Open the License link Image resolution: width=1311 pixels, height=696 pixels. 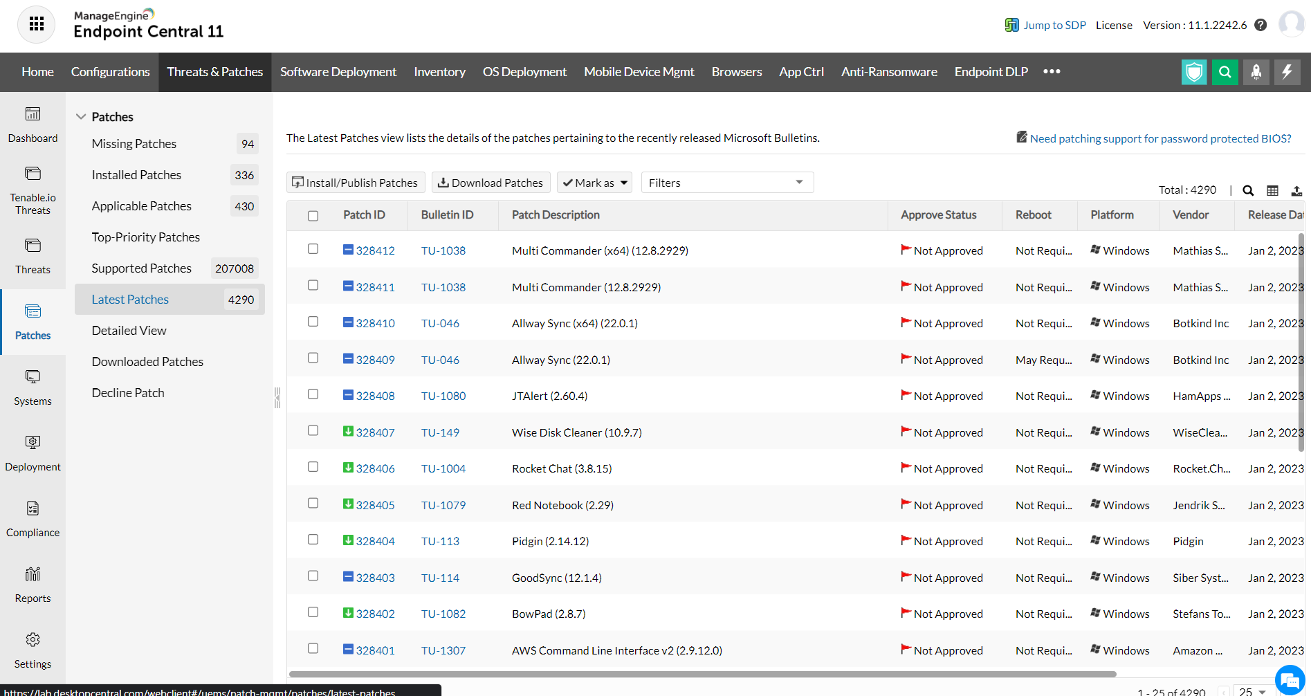tap(1114, 25)
